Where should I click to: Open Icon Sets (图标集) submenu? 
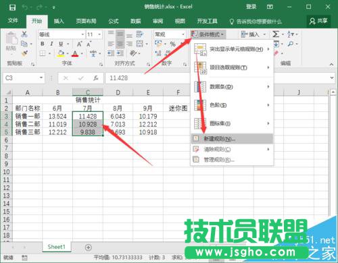232,123
